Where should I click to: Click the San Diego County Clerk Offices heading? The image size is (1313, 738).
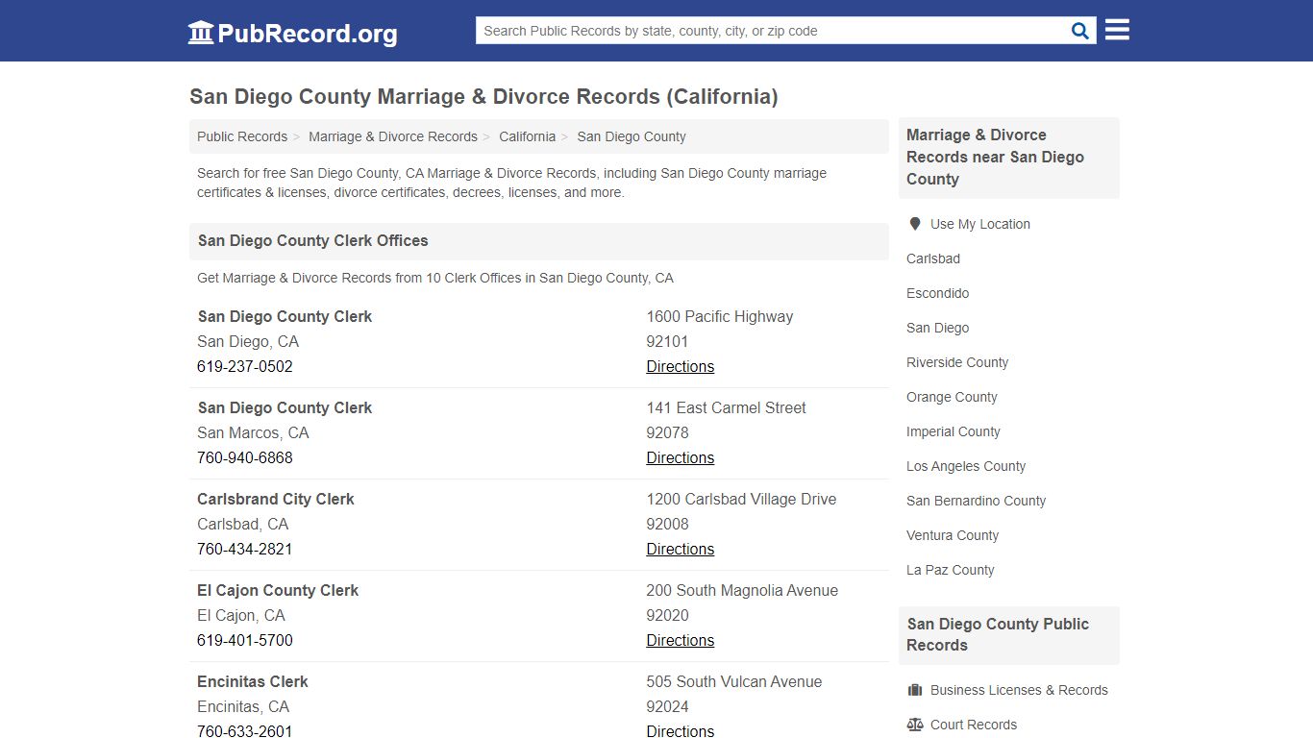tap(313, 240)
